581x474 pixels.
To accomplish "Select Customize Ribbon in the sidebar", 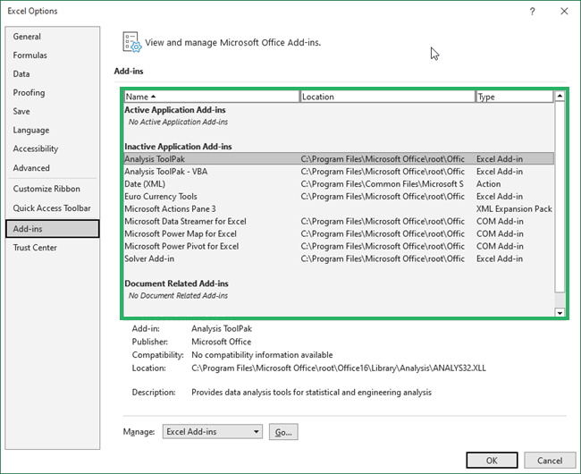I will tap(46, 189).
